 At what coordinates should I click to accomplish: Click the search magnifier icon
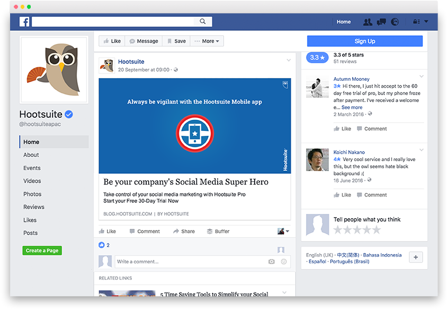(x=203, y=22)
